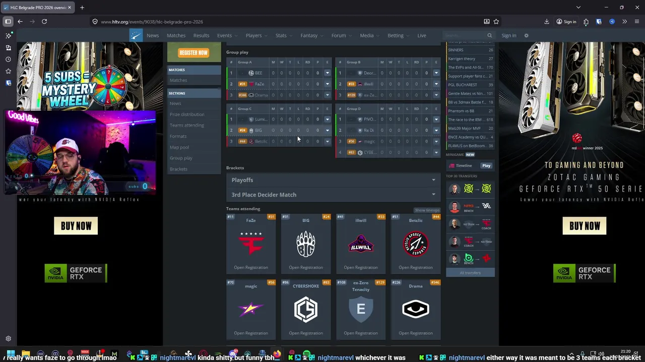Open a new browser tab with plus icon
The image size is (645, 362).
pyautogui.click(x=82, y=8)
